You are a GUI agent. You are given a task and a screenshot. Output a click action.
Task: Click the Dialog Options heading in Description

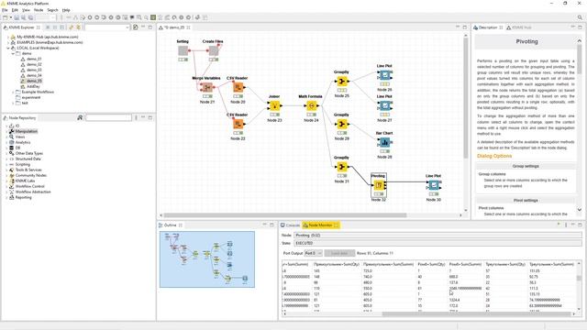pos(494,156)
